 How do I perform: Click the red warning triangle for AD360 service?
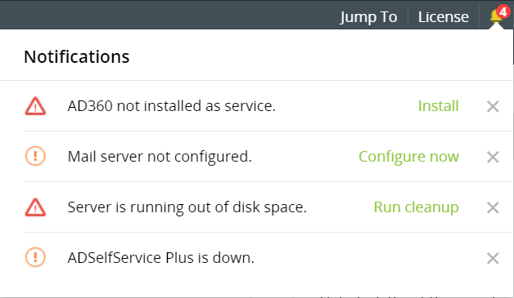click(35, 106)
